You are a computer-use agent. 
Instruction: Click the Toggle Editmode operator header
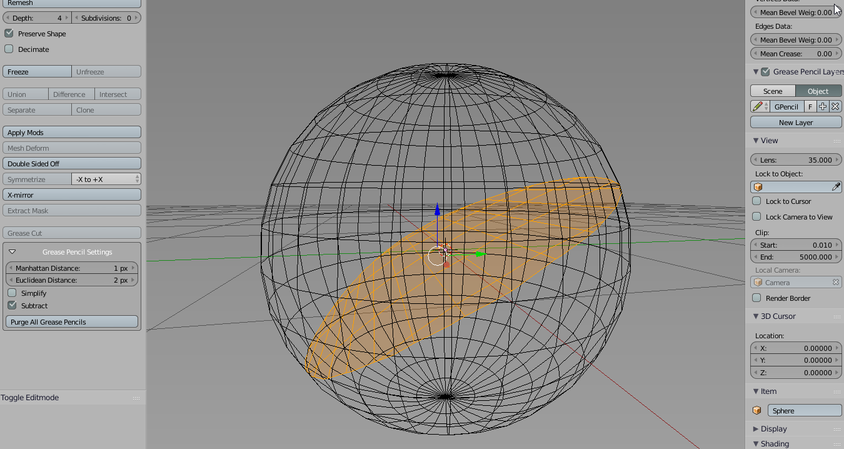point(30,398)
